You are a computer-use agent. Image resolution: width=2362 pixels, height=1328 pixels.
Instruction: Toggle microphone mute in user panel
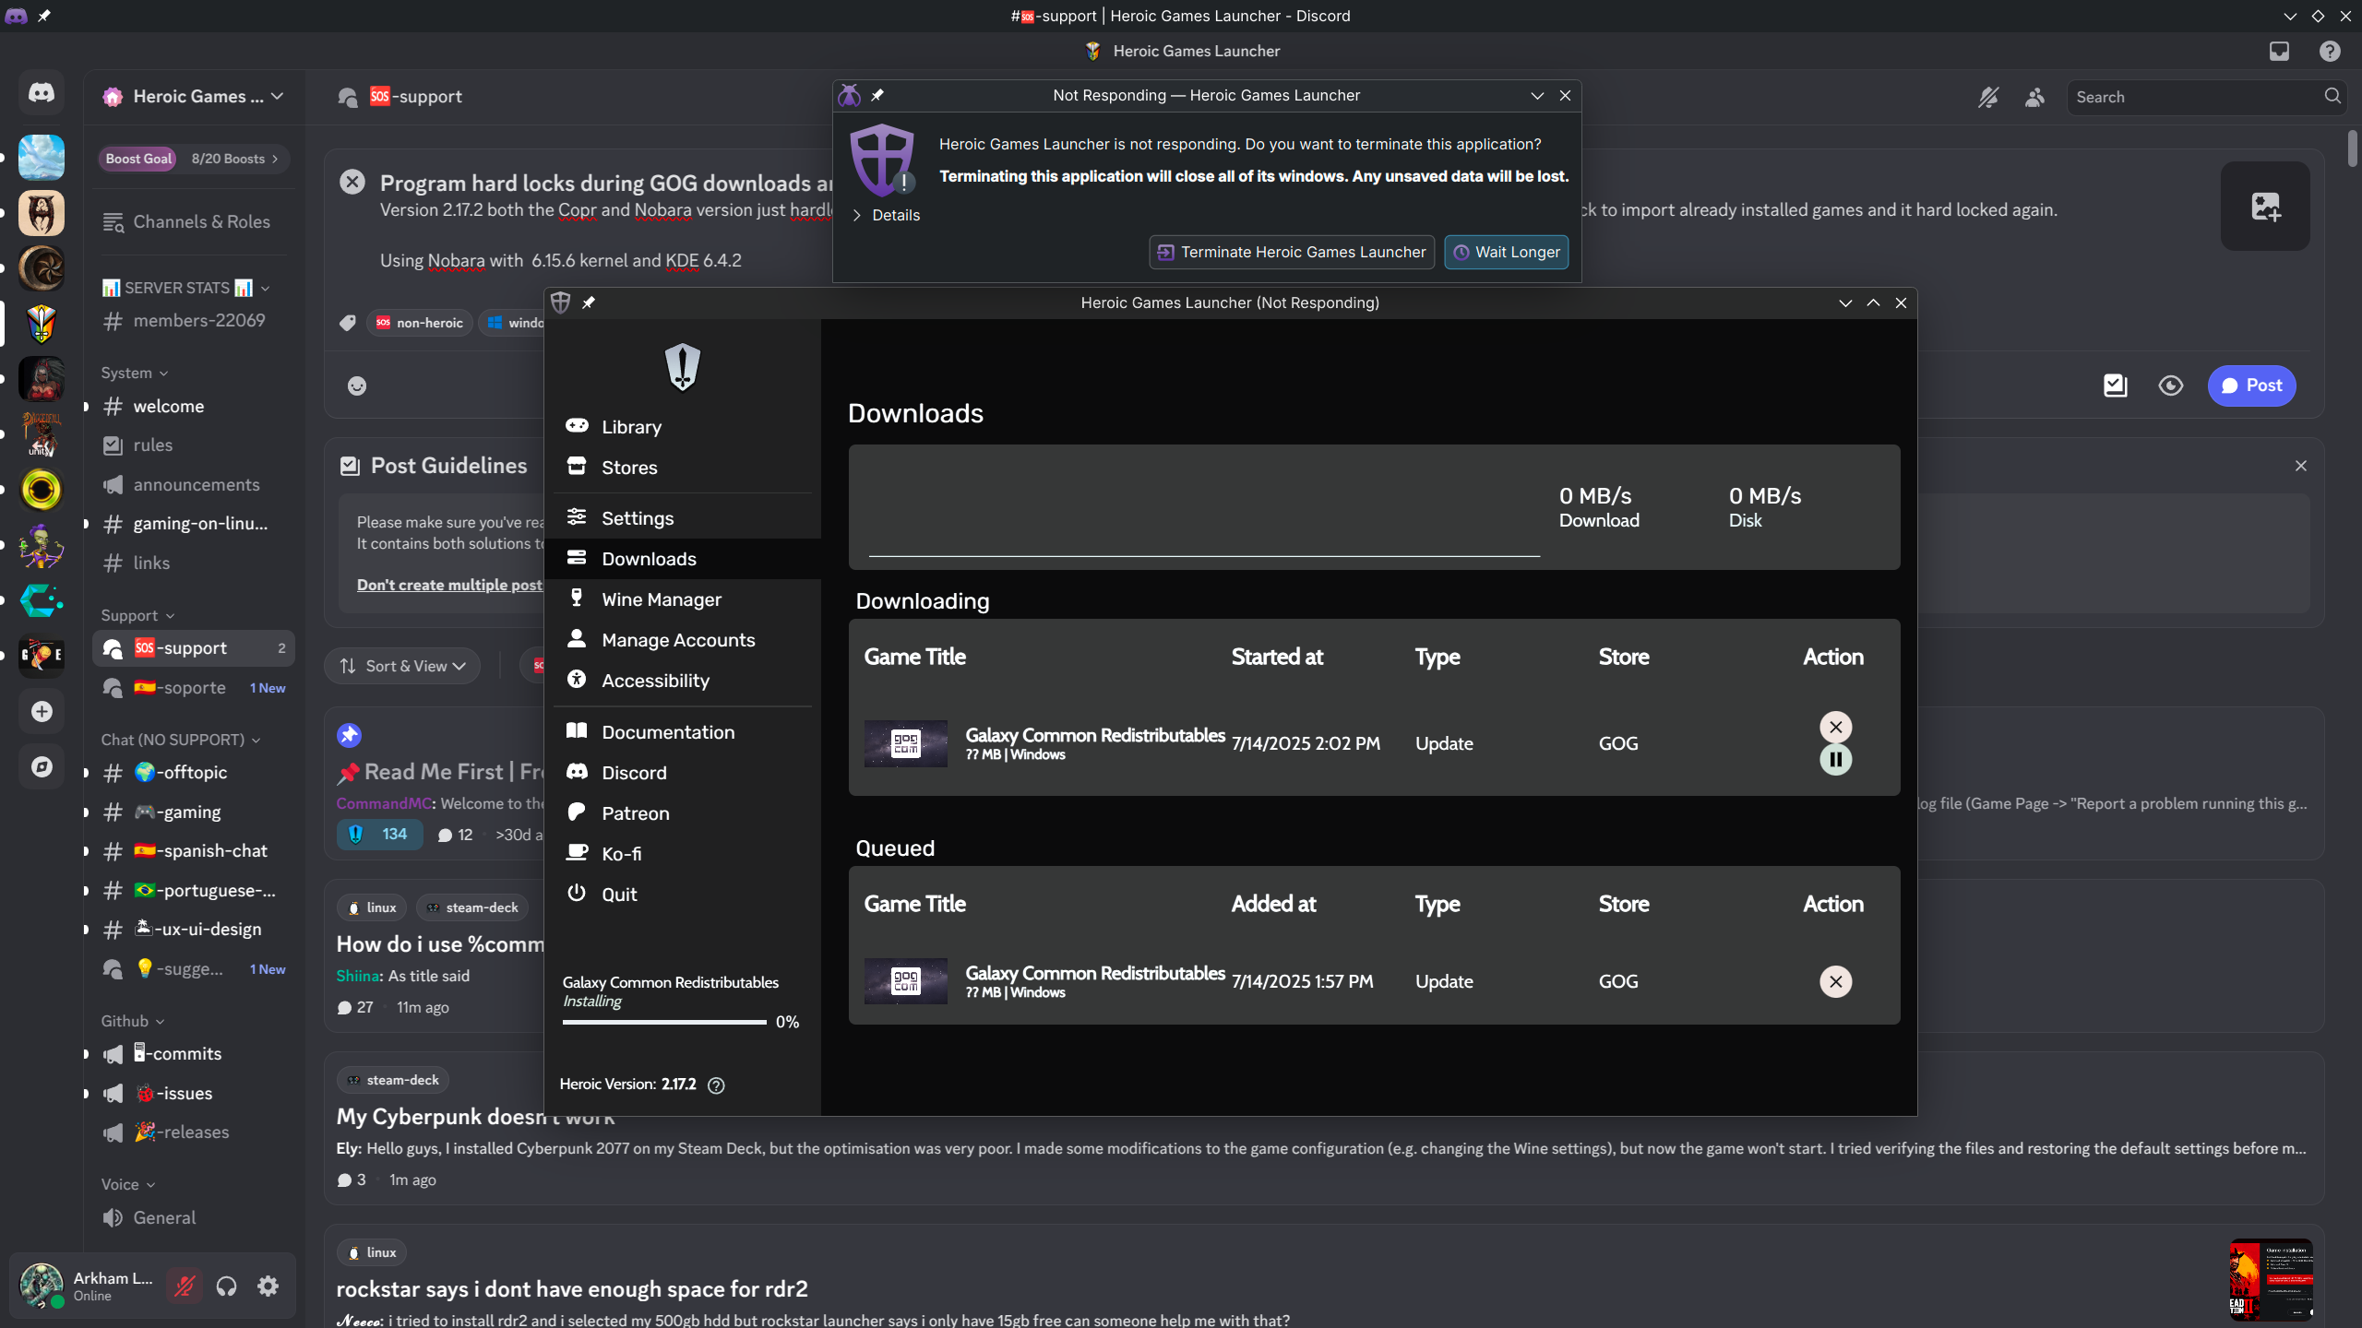185,1286
